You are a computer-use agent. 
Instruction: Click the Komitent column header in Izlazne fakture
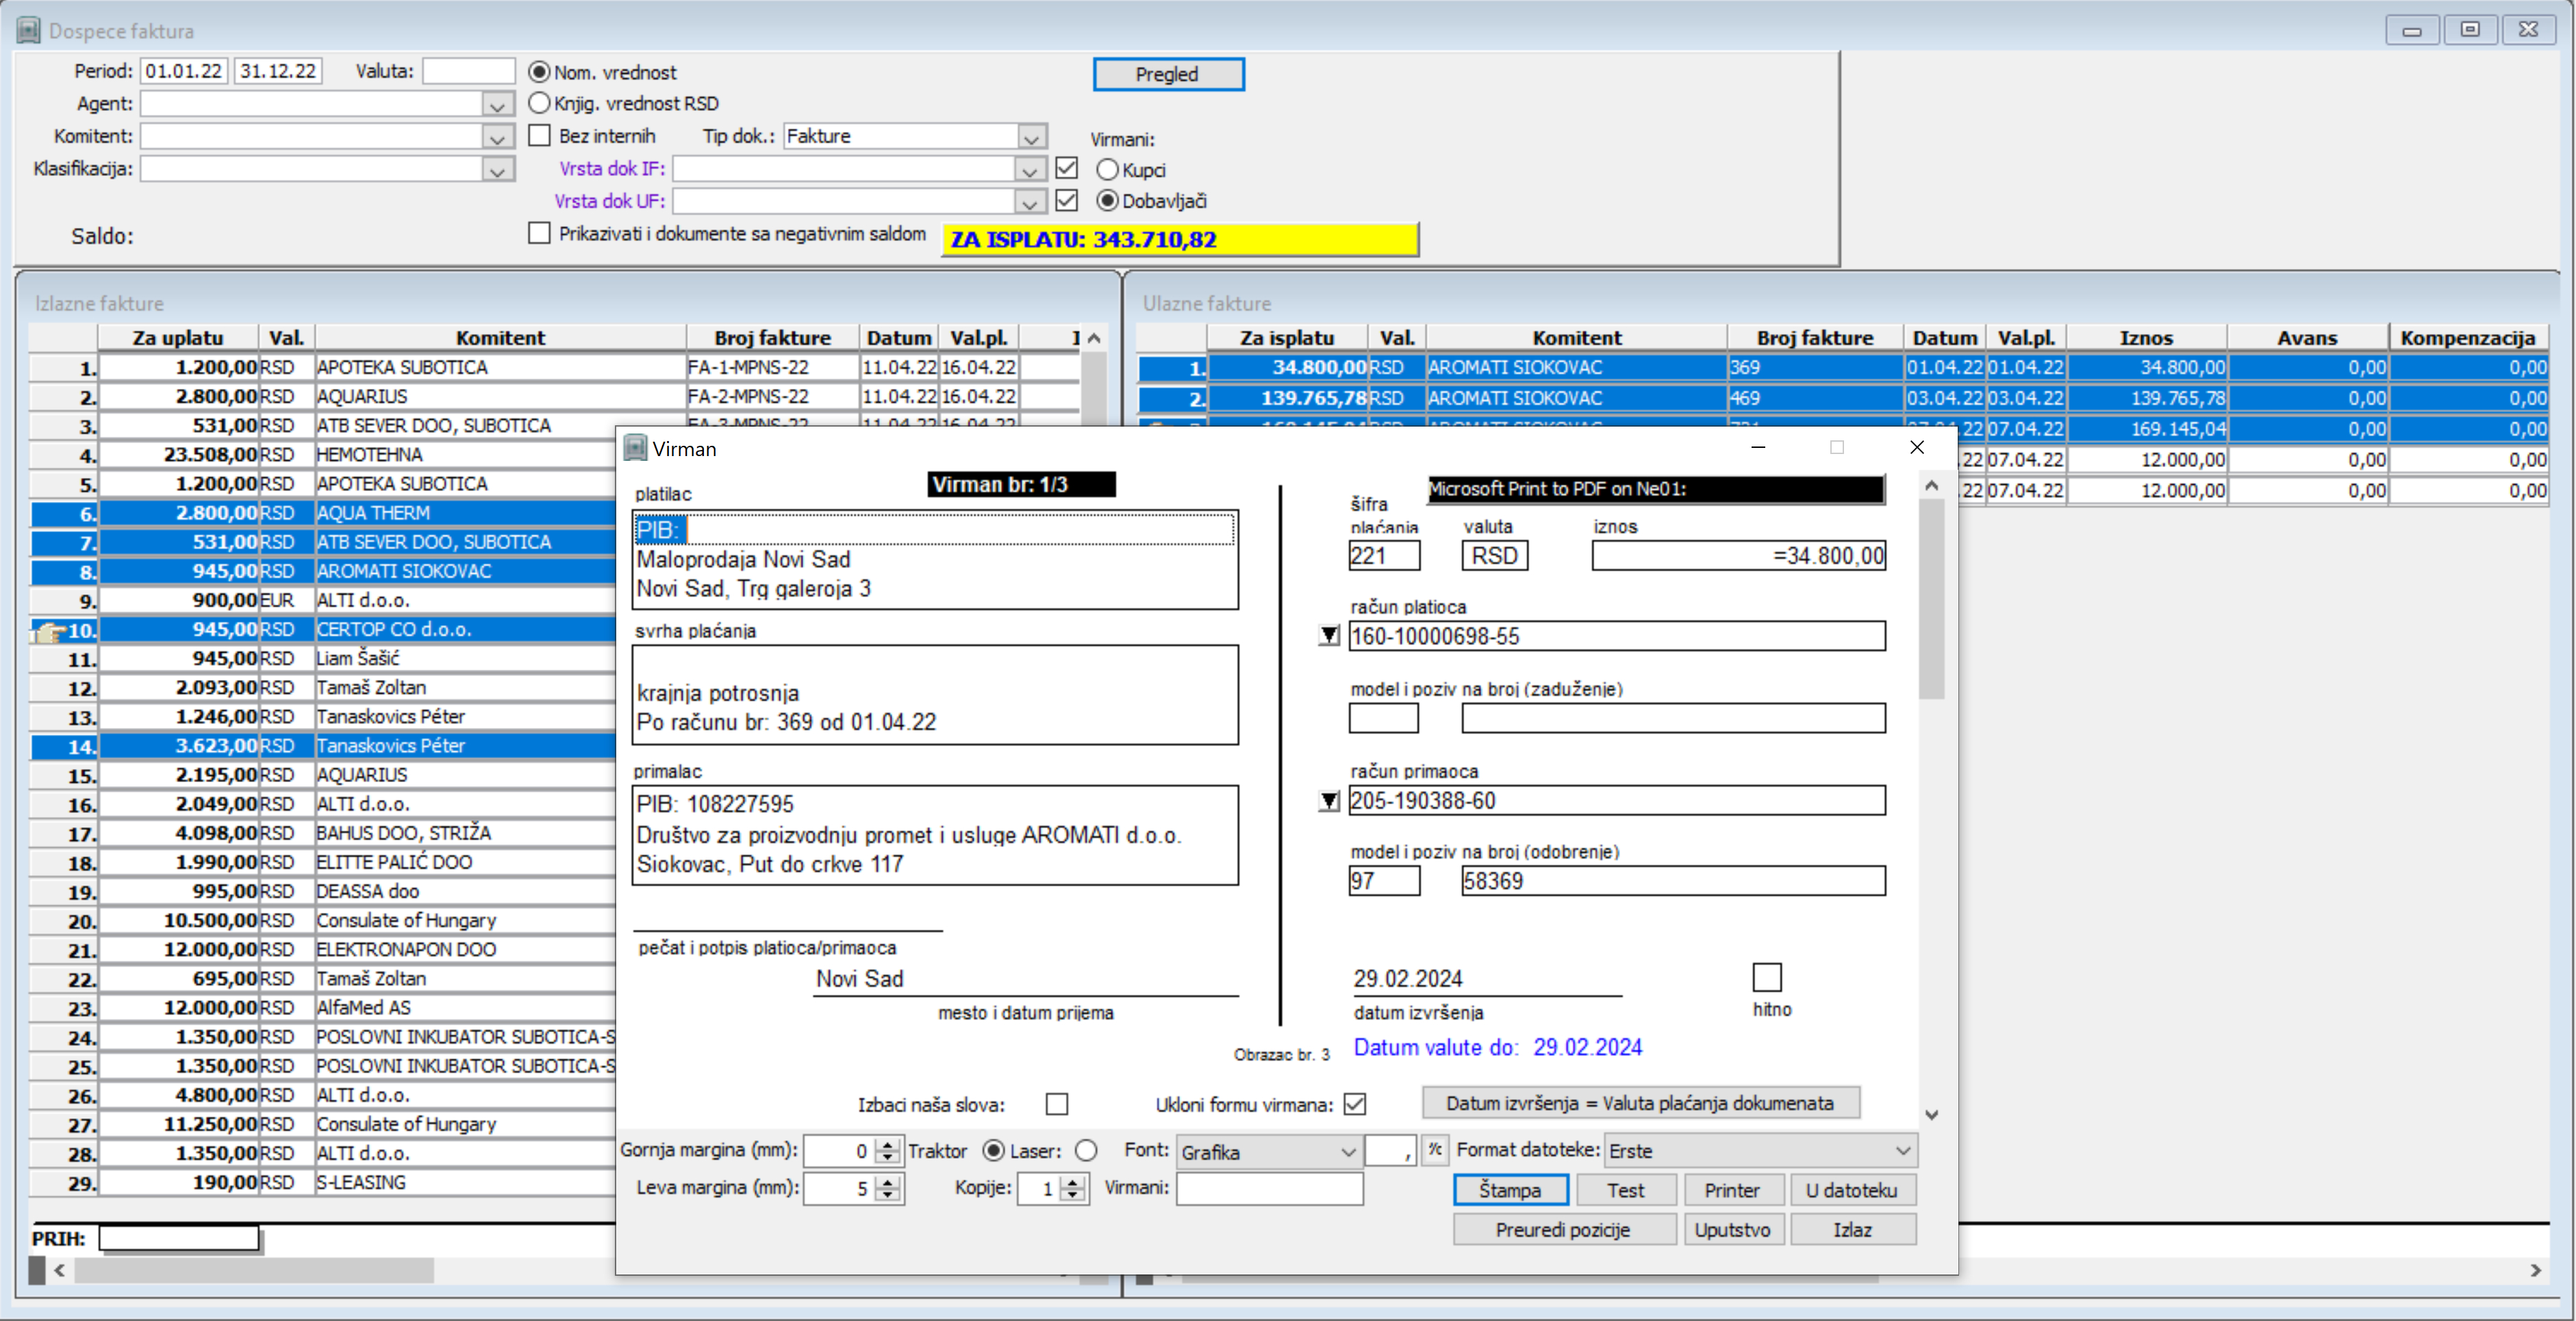click(500, 338)
